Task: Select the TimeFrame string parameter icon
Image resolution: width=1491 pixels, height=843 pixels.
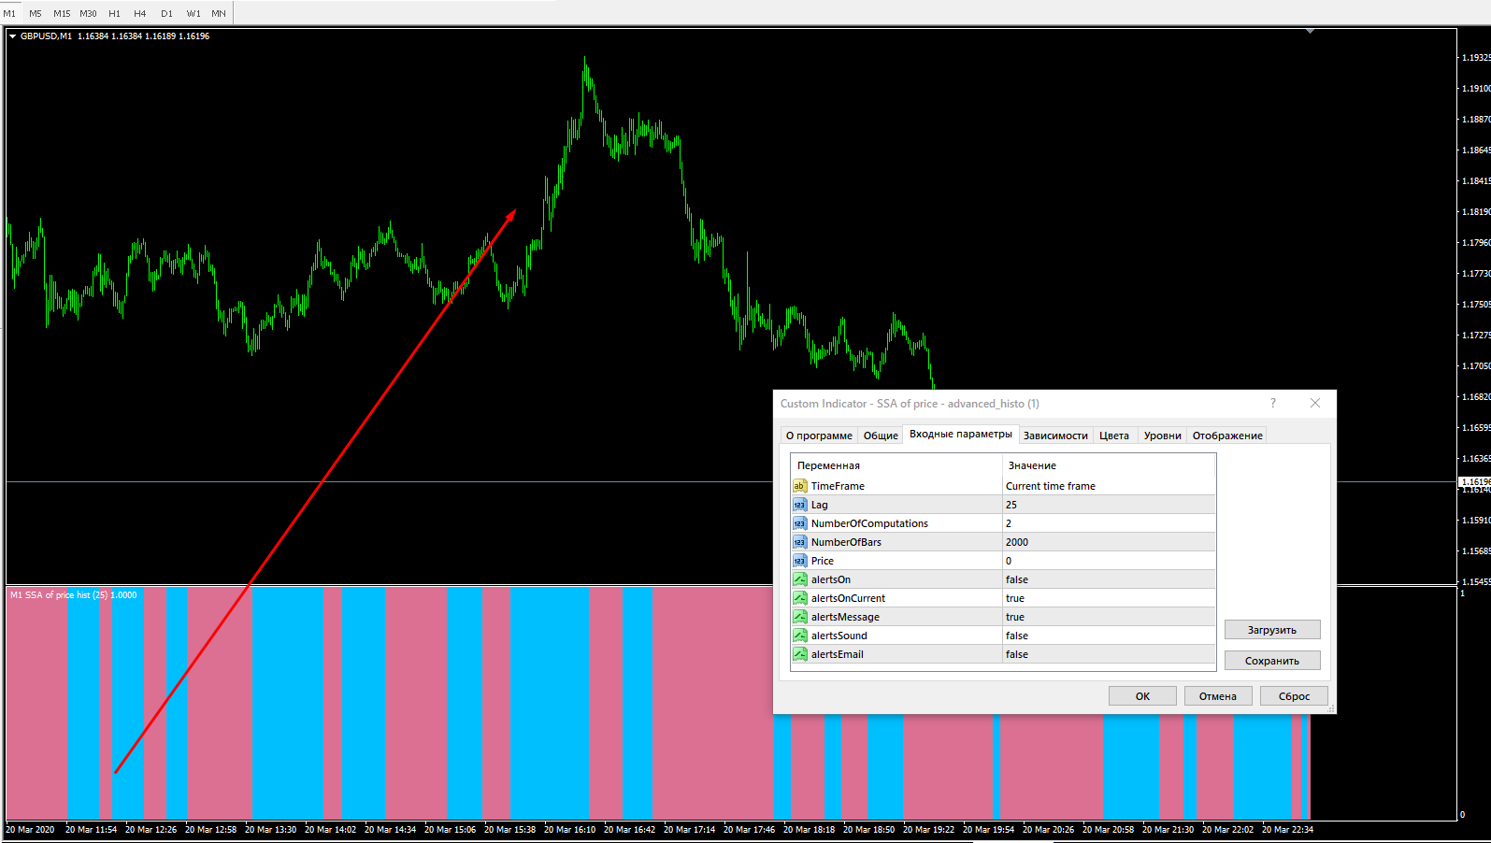Action: [x=799, y=486]
